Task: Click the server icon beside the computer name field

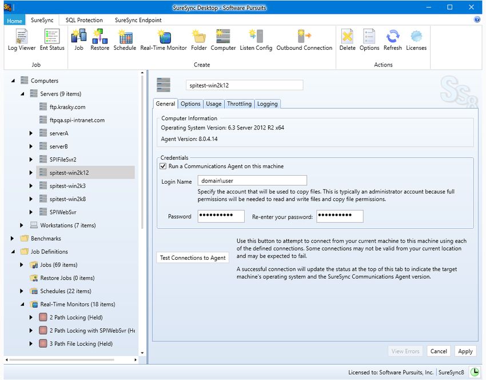Action: click(x=164, y=85)
